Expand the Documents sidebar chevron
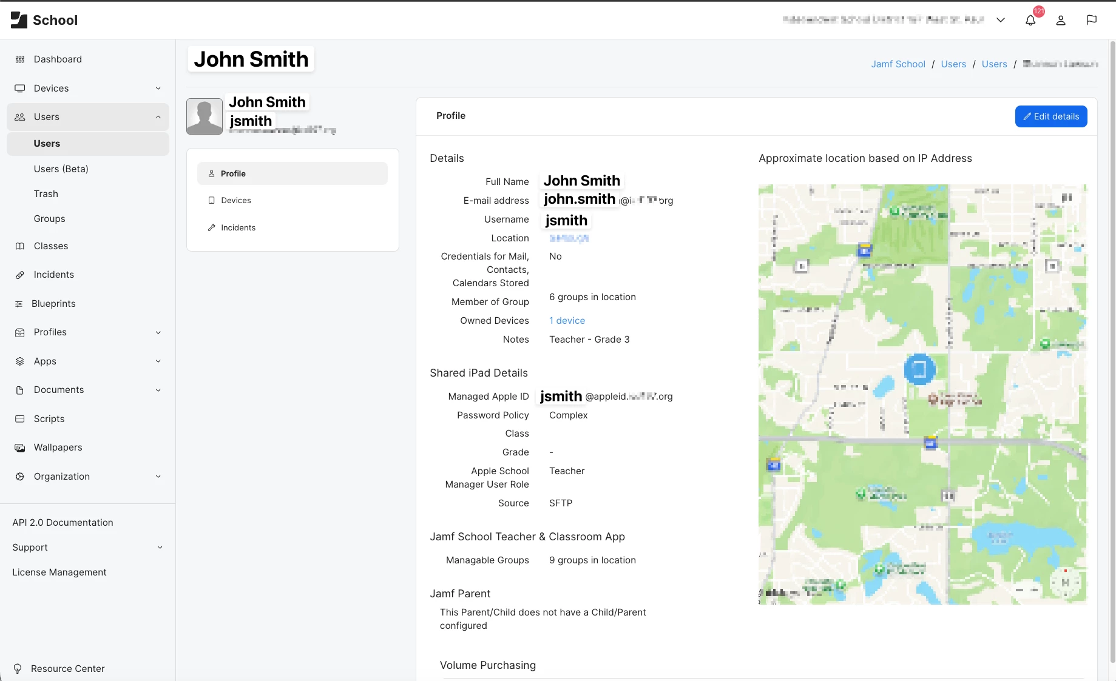Image resolution: width=1116 pixels, height=681 pixels. (x=158, y=390)
